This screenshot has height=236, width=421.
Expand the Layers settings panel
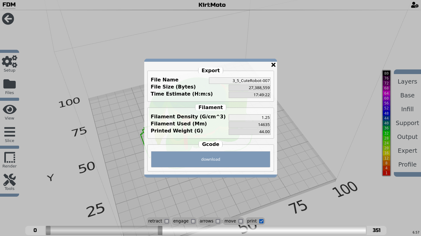(407, 81)
